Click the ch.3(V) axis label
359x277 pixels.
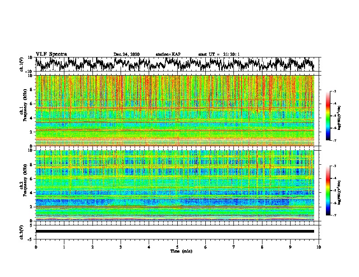pos(22,232)
